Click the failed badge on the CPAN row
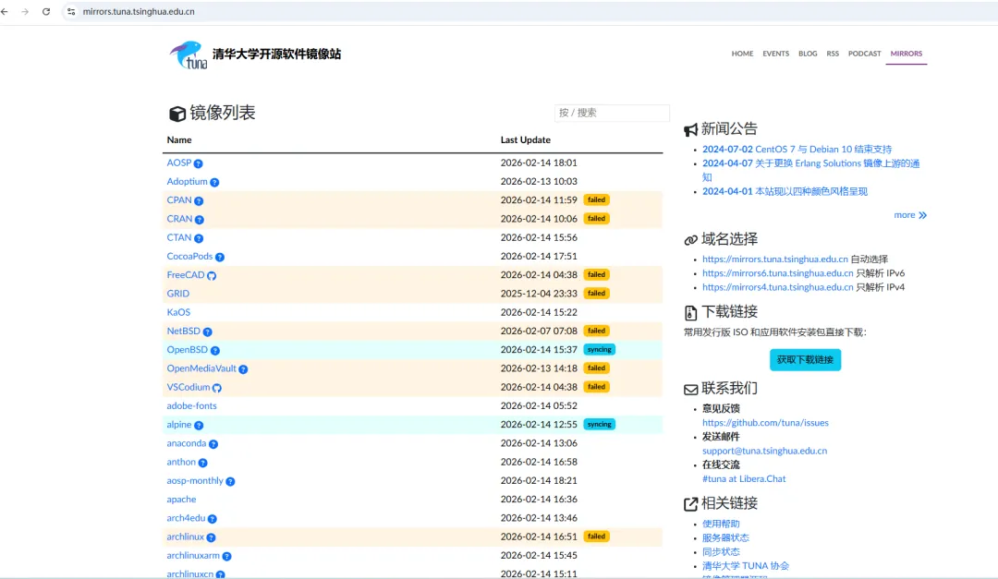The image size is (998, 579). (596, 199)
